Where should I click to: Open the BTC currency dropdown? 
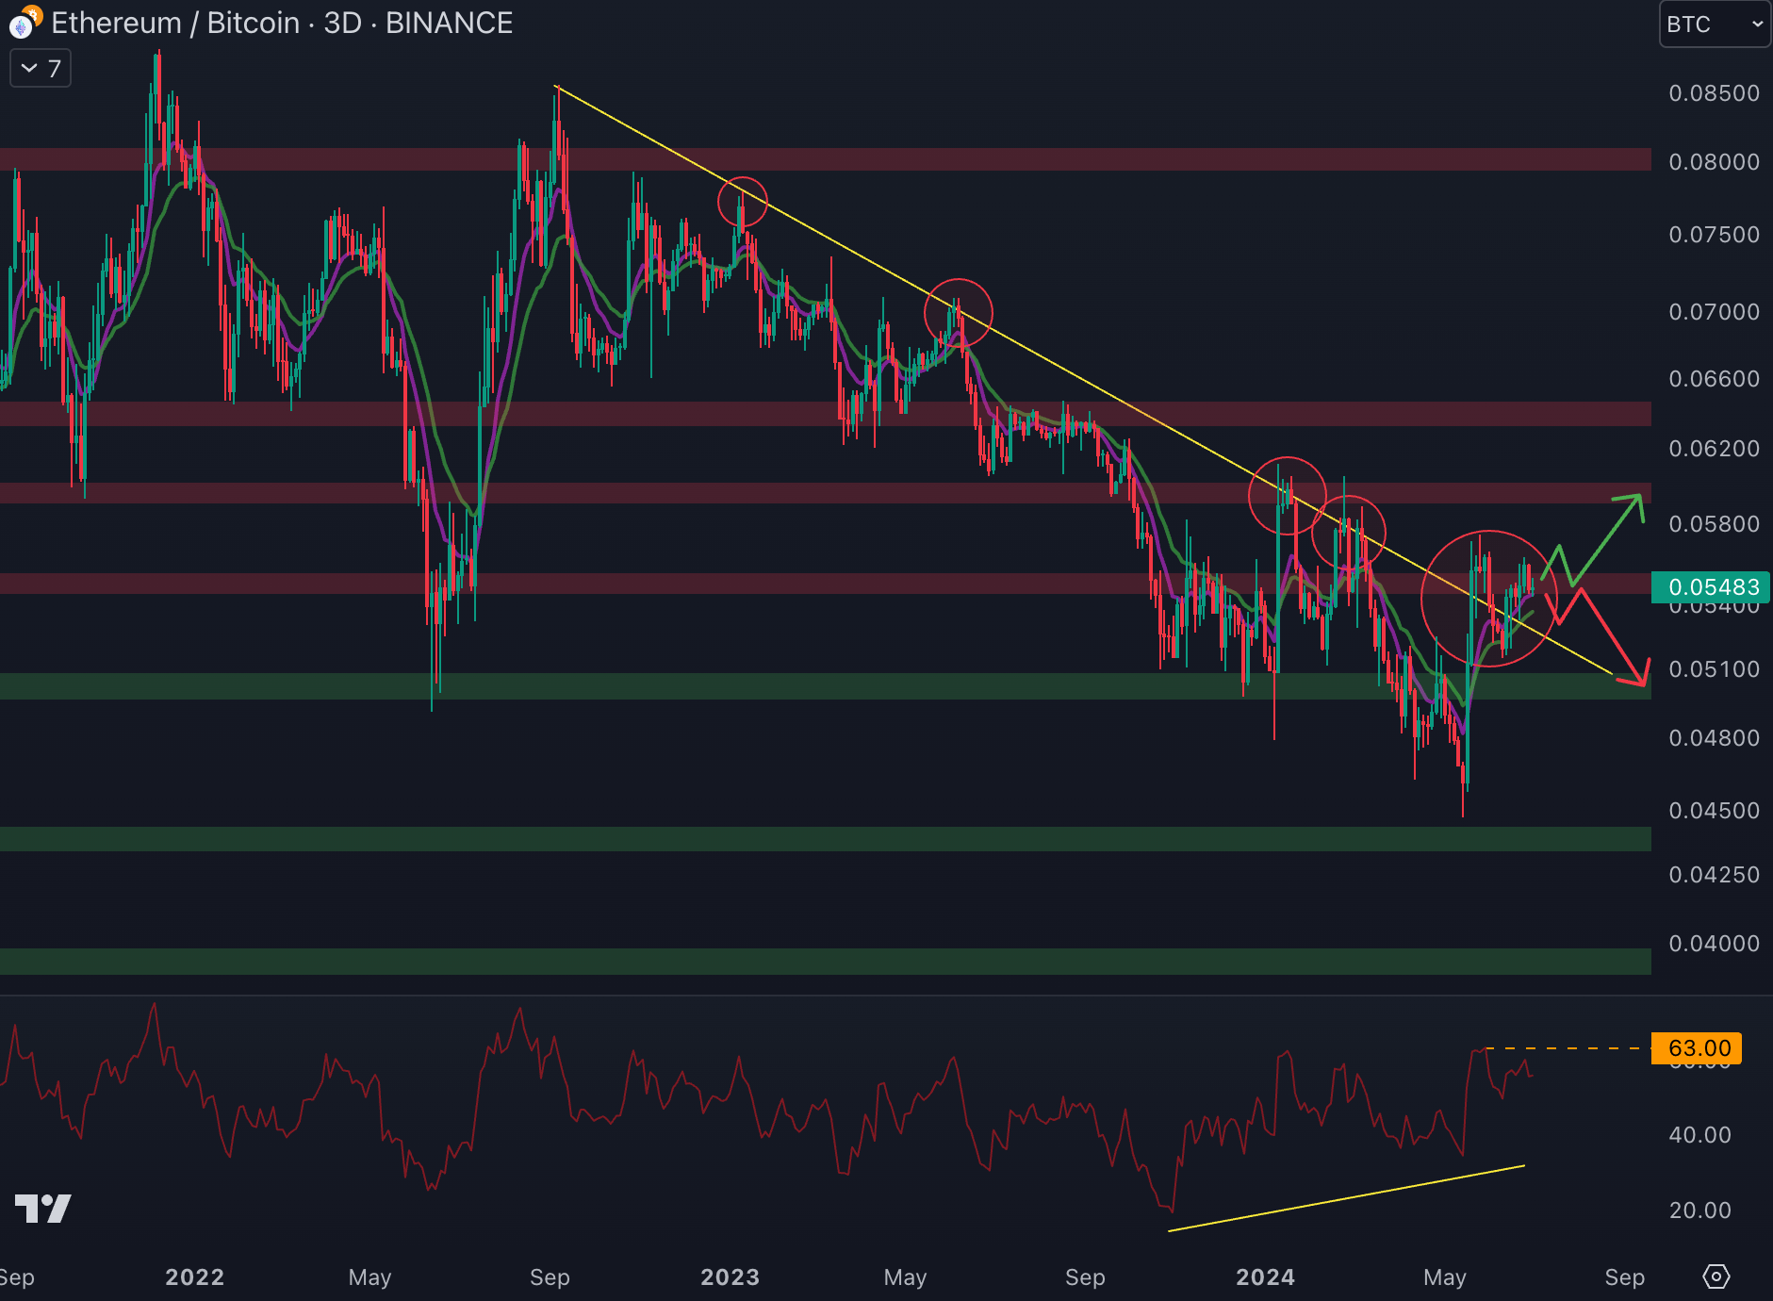pos(1713,25)
